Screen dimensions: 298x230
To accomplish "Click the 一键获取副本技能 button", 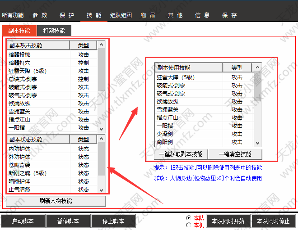I will [181, 154].
